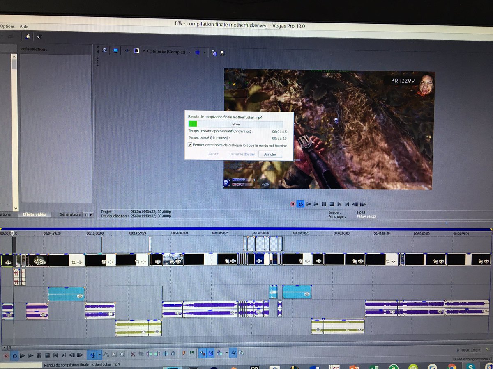Pause in the timeline transport bar
The width and height of the screenshot is (493, 369).
(x=39, y=355)
